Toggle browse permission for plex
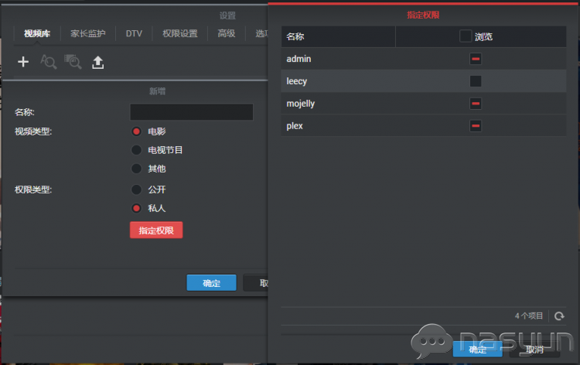 476,126
